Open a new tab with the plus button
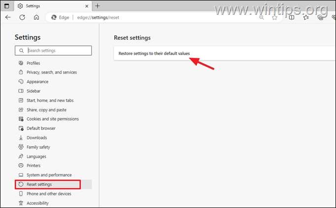Screen dimensions: 336x208 click(98, 6)
